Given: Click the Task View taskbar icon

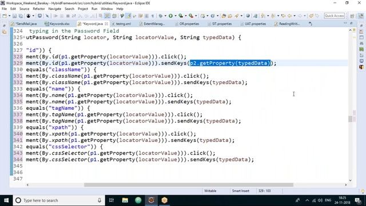Looking at the screenshot, I should tap(112, 200).
